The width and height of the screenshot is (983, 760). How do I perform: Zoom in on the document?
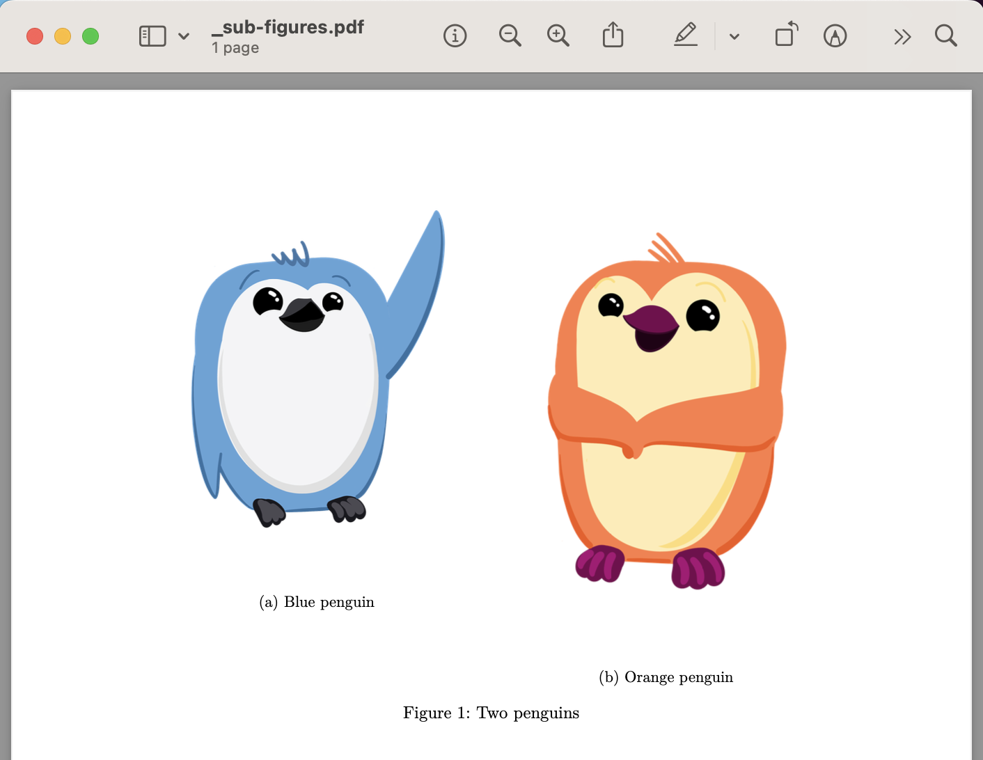[x=558, y=35]
